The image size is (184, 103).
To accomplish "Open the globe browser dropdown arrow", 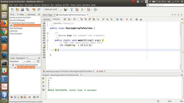I will (x=68, y=9).
